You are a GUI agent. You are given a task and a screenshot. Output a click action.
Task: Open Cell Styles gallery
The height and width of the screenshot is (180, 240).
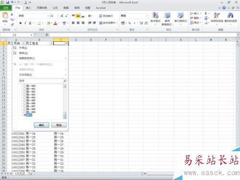(180, 19)
